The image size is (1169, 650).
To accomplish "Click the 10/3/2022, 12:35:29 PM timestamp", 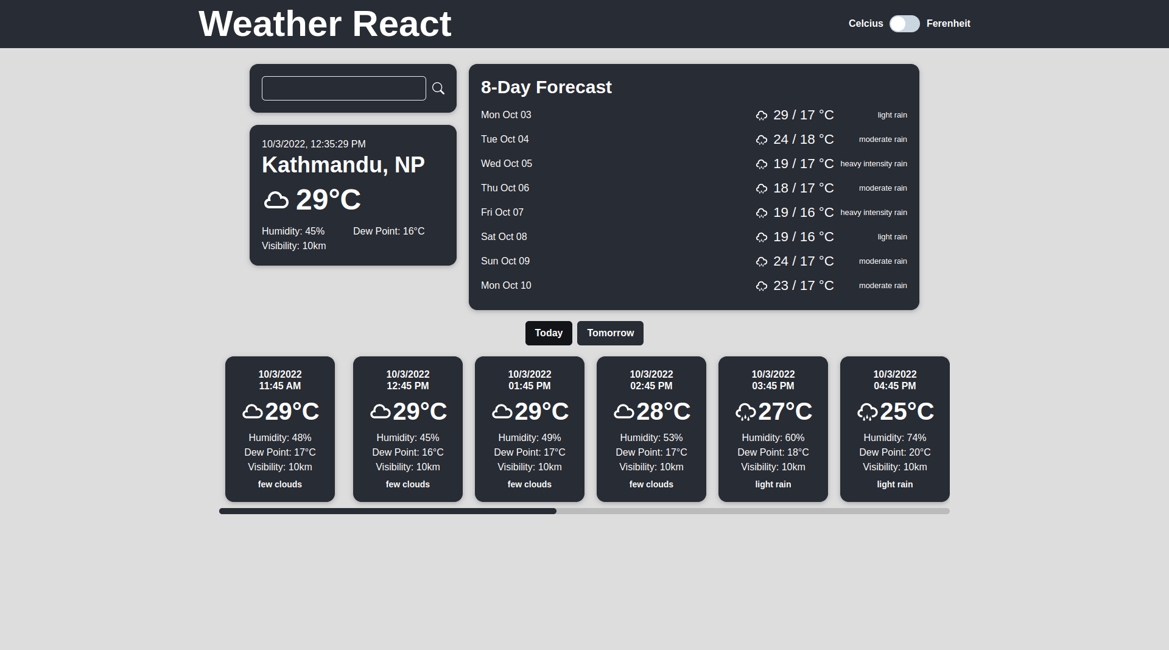I will pyautogui.click(x=314, y=144).
